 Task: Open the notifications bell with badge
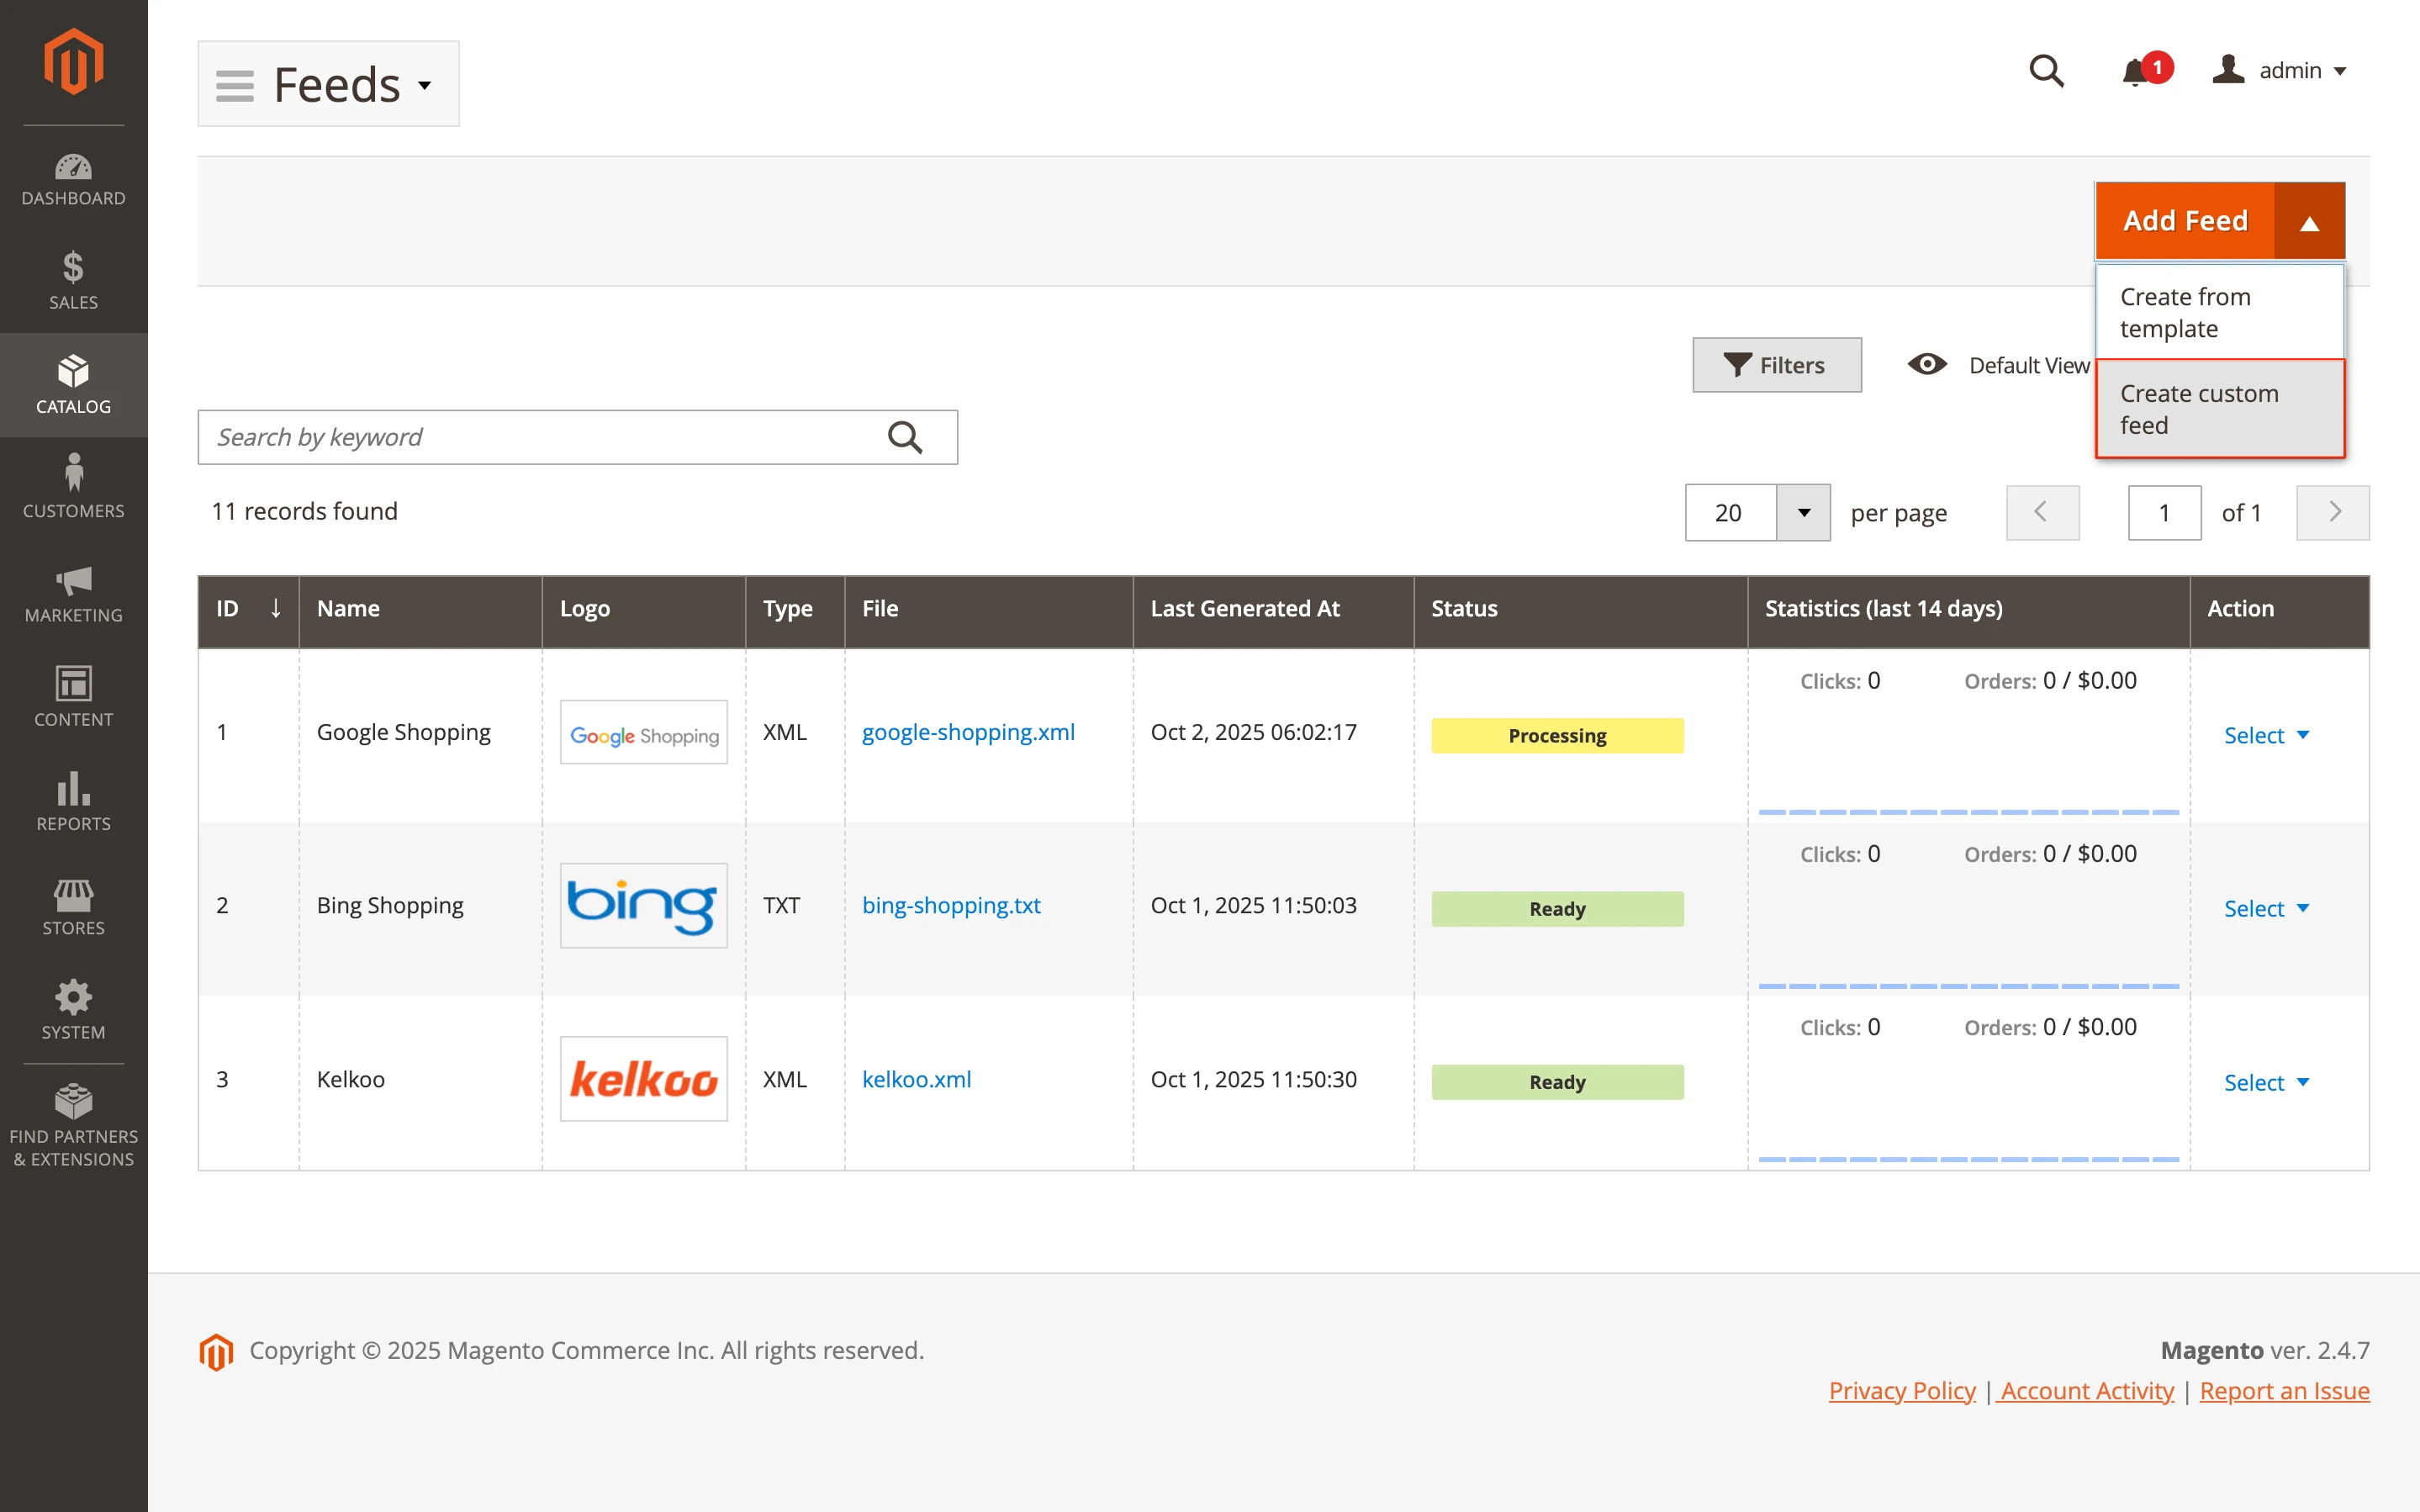click(x=2139, y=70)
